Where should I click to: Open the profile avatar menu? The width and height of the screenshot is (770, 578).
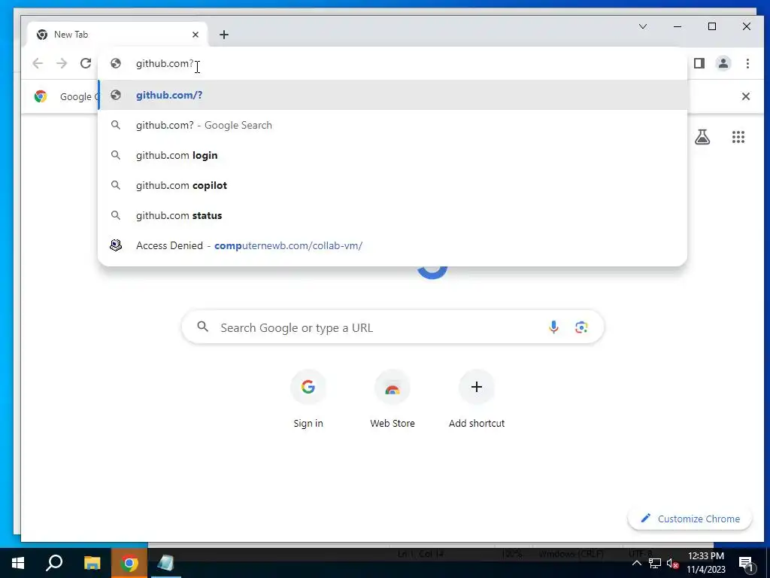[x=723, y=63]
